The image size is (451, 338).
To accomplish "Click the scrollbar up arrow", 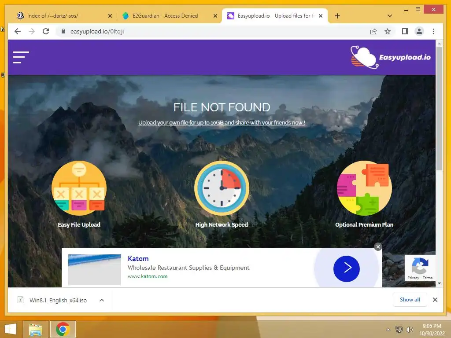I will (x=439, y=44).
